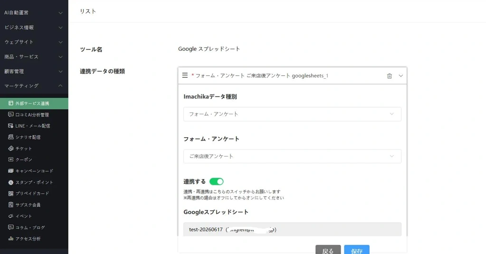Click the リスト page heading
The height and width of the screenshot is (254, 486).
coord(88,11)
